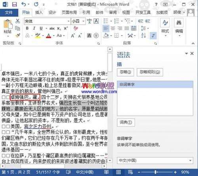198x176 pixels.
Task: Click the proofing check icon in the status bar
Action: (69, 172)
